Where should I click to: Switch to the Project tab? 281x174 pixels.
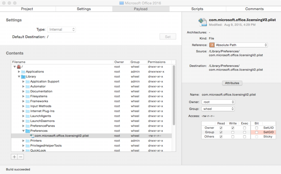27,9
